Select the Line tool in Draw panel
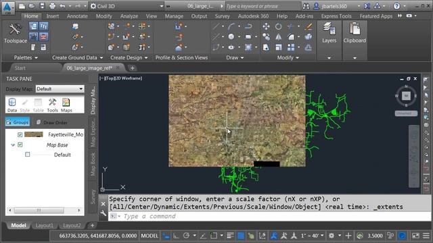 click(216, 26)
